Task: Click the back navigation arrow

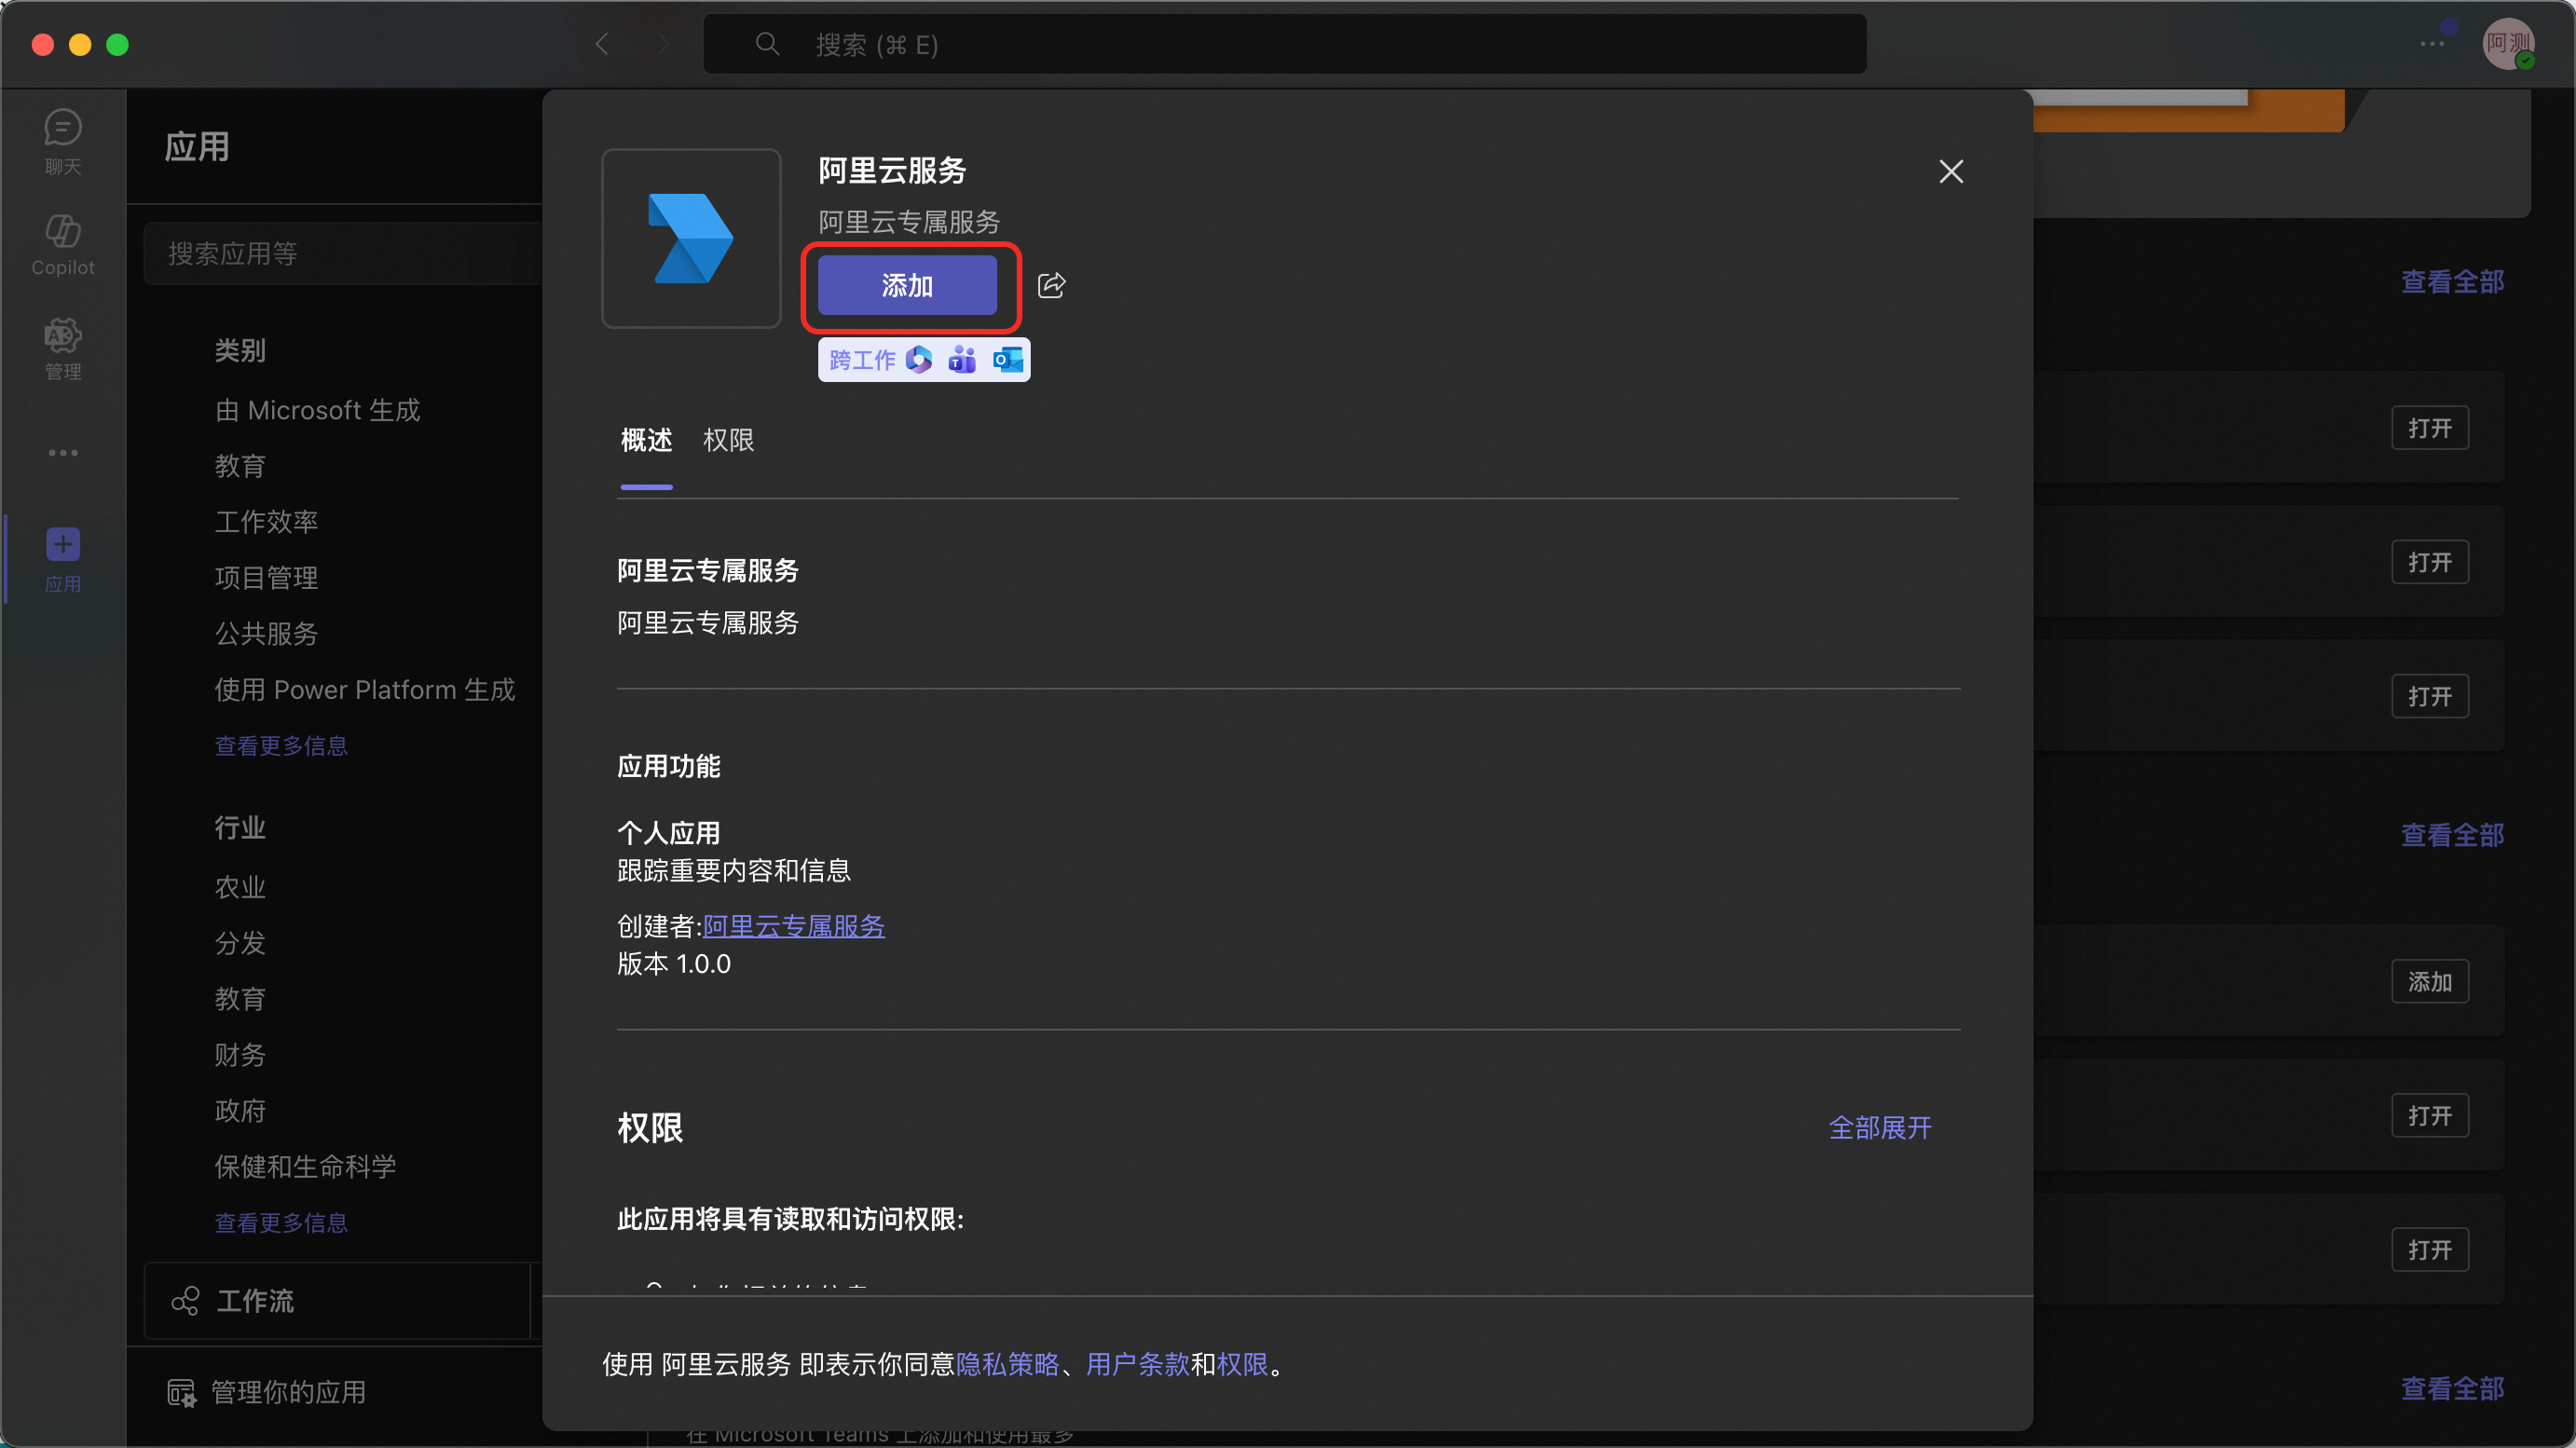Action: 601,44
